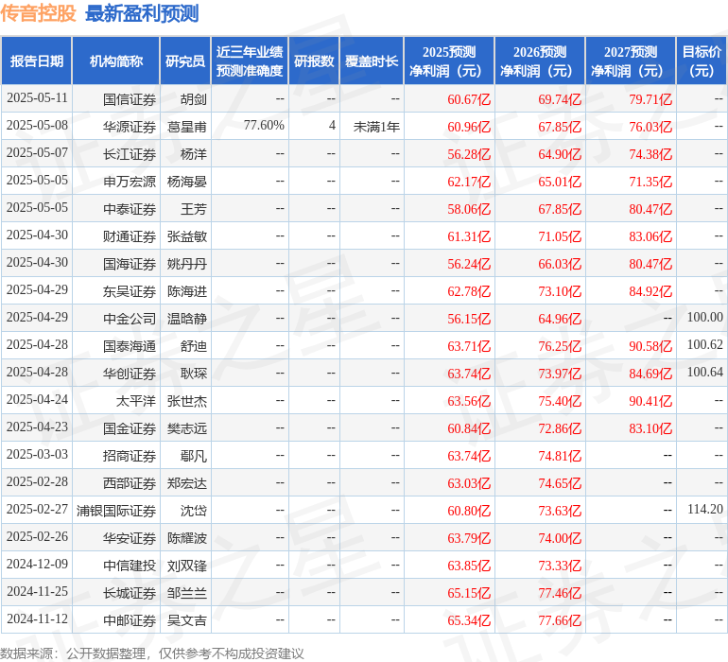Click analyst name 郑宏达

[186, 483]
